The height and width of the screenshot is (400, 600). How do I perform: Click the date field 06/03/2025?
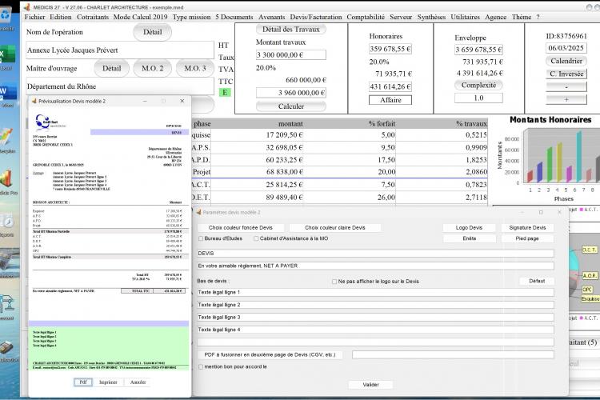click(566, 48)
